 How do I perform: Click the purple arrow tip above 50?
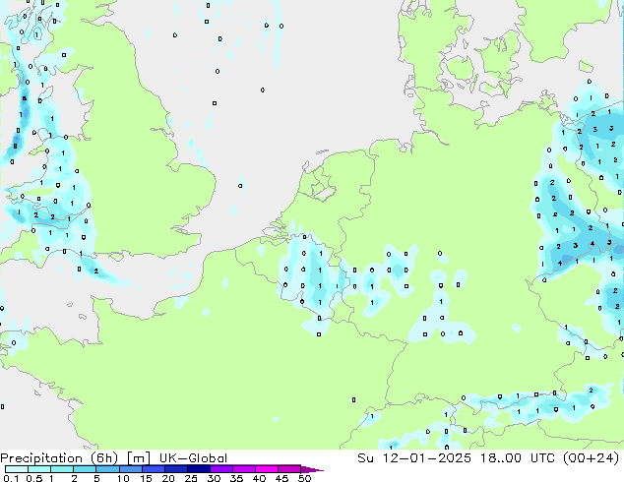tap(312, 469)
